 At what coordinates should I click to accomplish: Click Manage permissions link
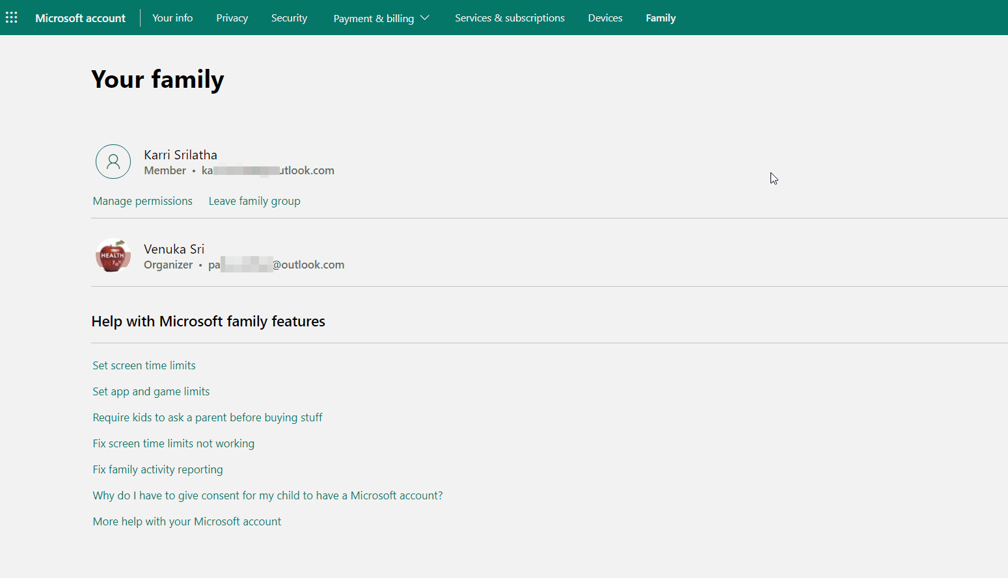[143, 201]
